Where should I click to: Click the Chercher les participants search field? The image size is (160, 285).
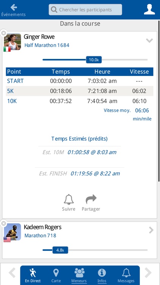tap(85, 9)
